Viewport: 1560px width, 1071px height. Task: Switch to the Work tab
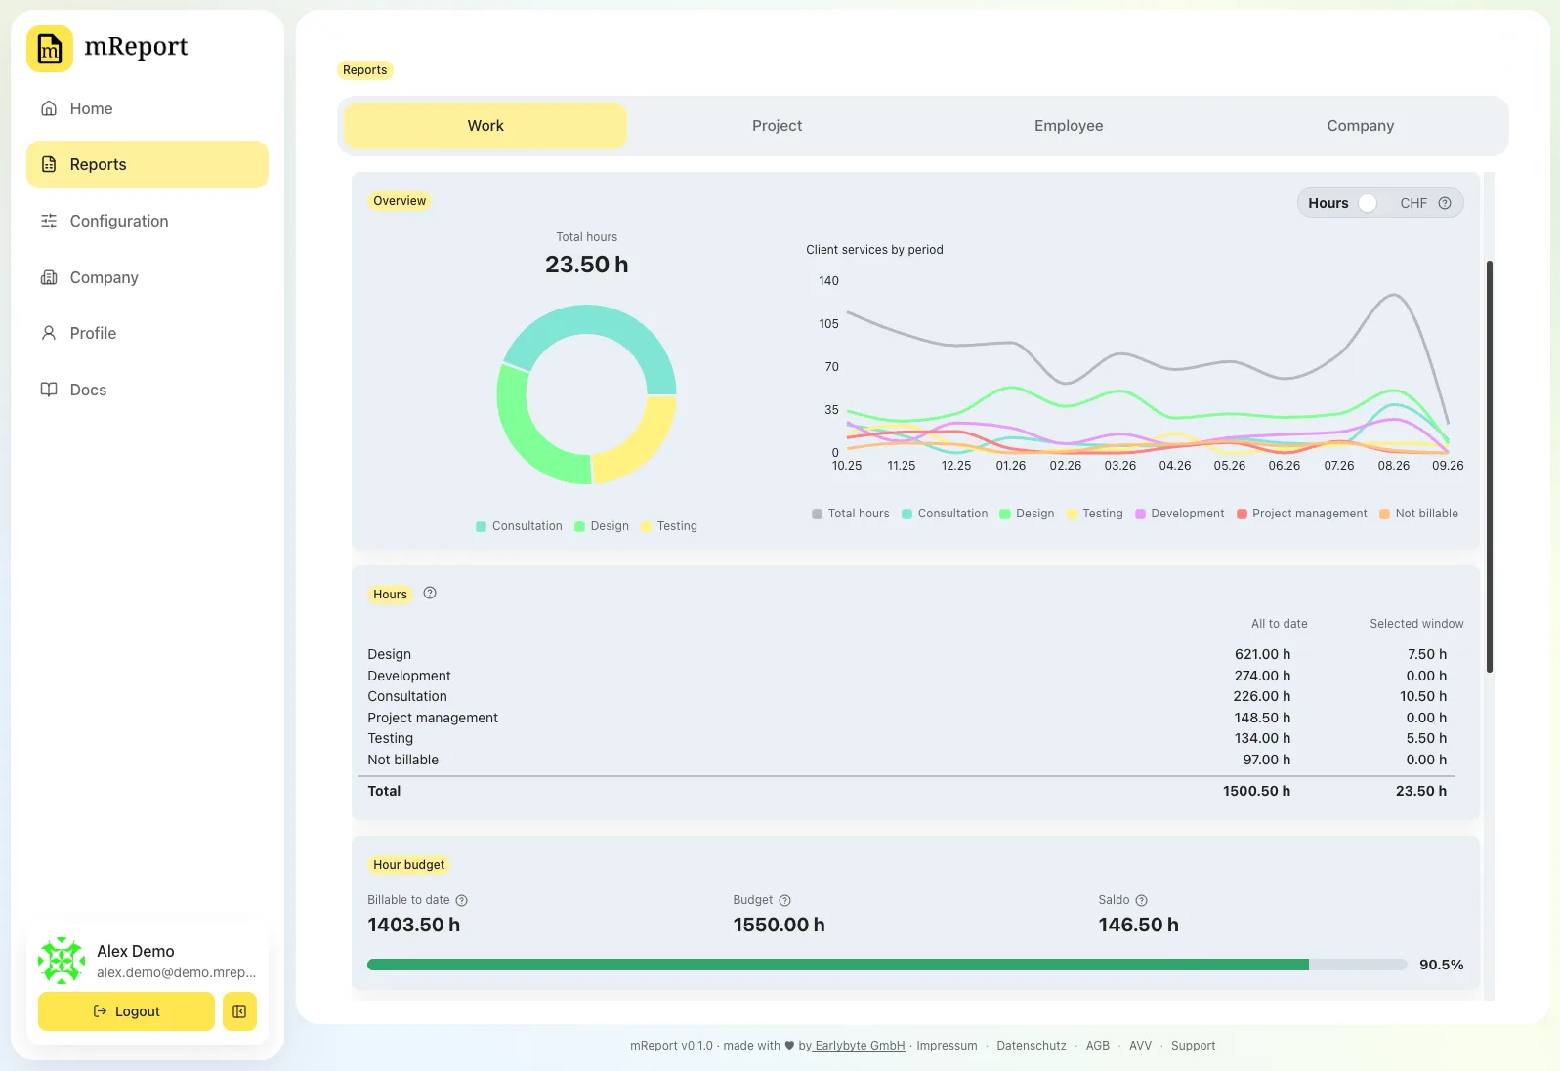pyautogui.click(x=485, y=126)
